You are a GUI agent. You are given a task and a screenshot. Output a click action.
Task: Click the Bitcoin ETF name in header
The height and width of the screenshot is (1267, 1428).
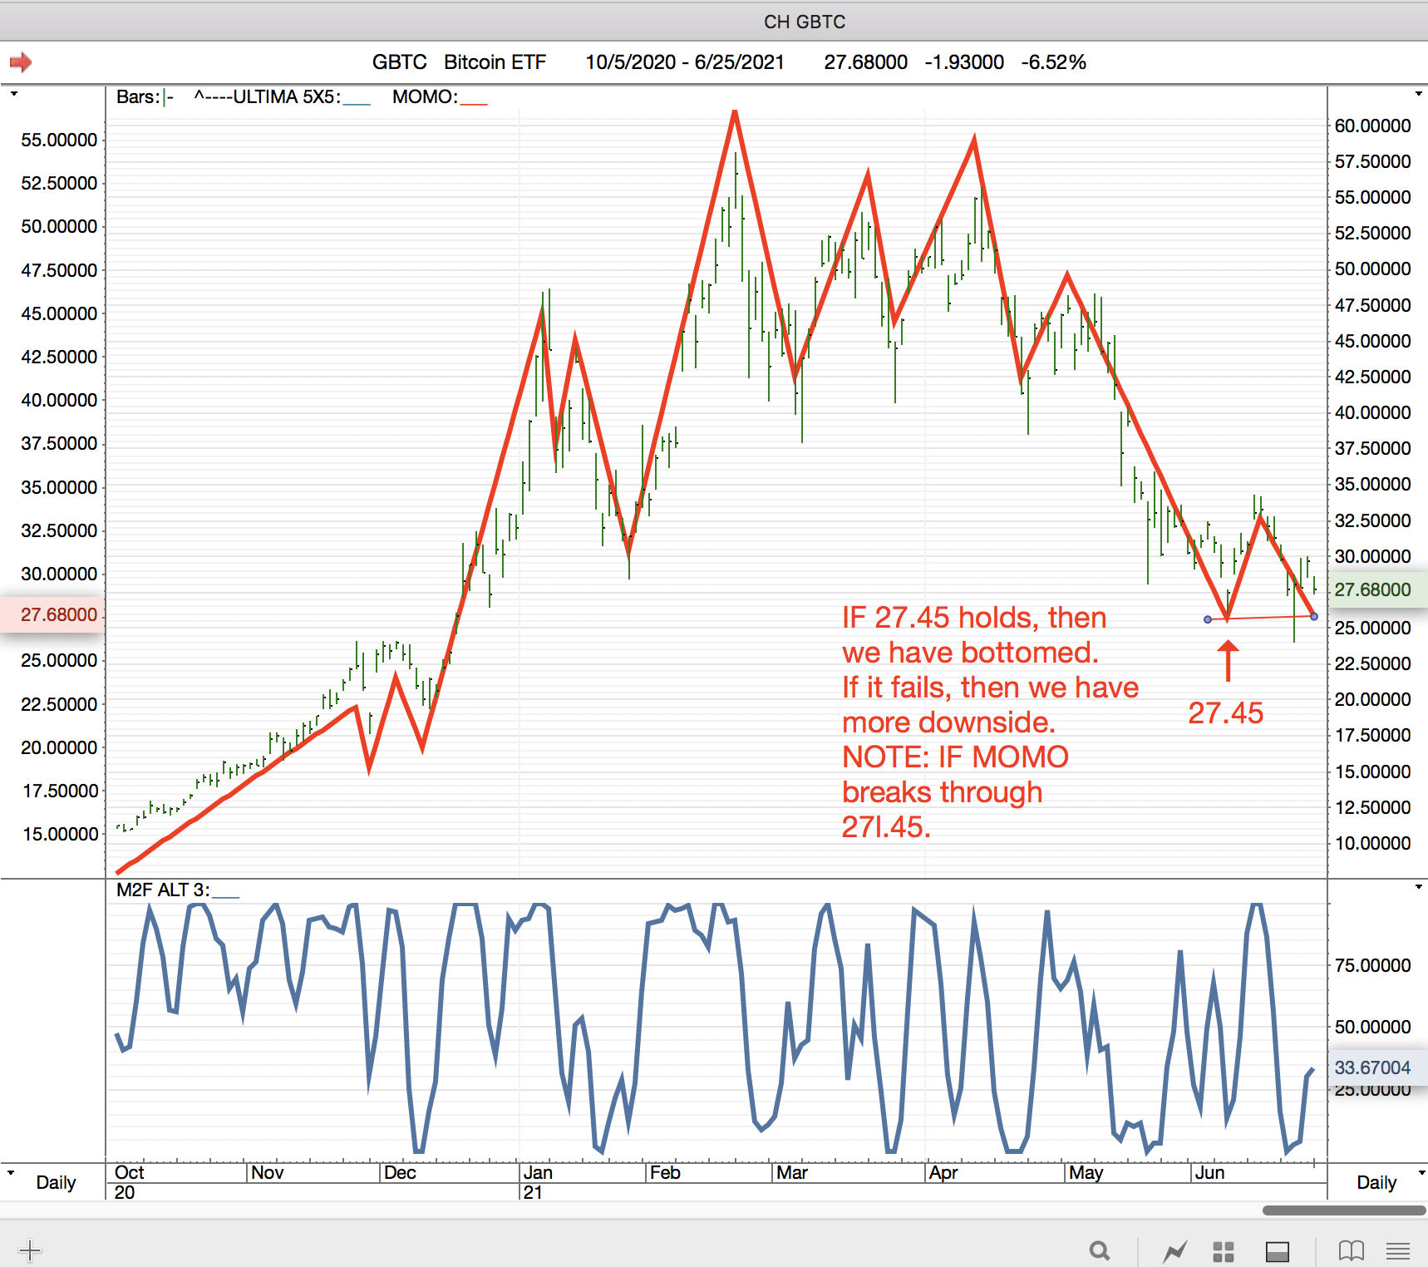[x=495, y=62]
